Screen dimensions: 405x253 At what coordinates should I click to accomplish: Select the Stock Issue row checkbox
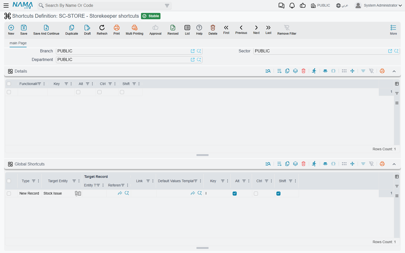pyautogui.click(x=9, y=194)
